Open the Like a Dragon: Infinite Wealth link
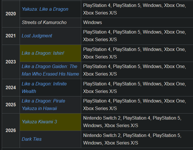 pos(44,87)
